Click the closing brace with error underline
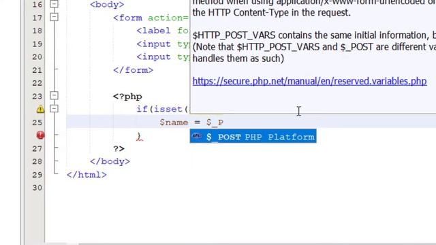Screen dimensions: 436x245 (139, 136)
